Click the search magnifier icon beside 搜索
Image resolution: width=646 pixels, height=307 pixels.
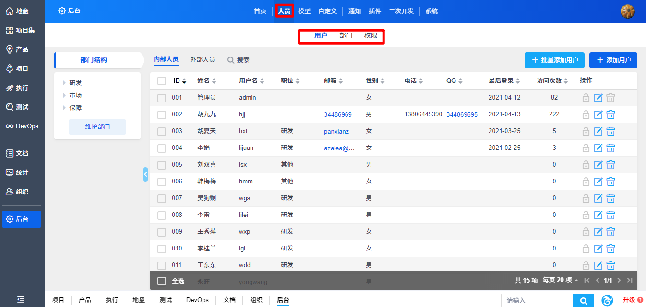[231, 60]
